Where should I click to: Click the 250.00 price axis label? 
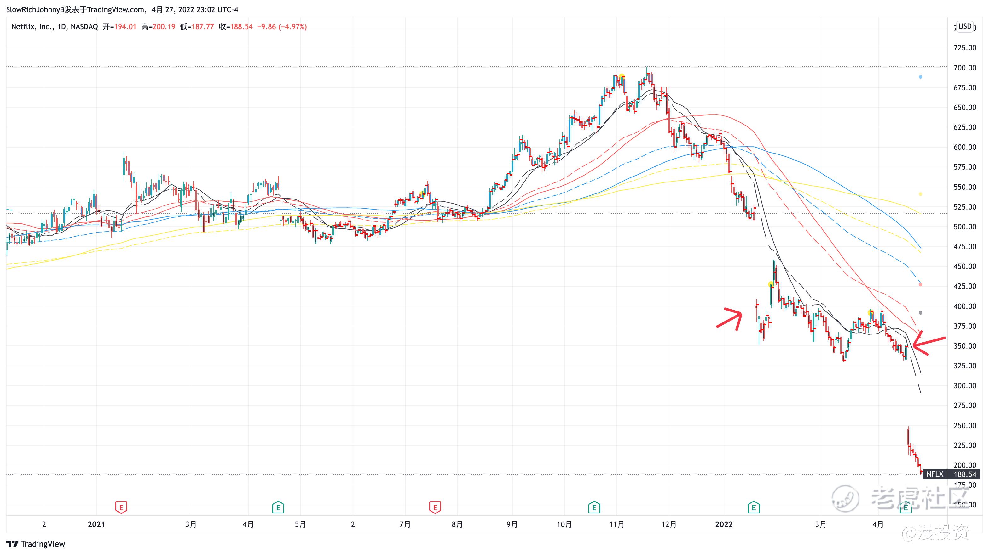click(965, 425)
